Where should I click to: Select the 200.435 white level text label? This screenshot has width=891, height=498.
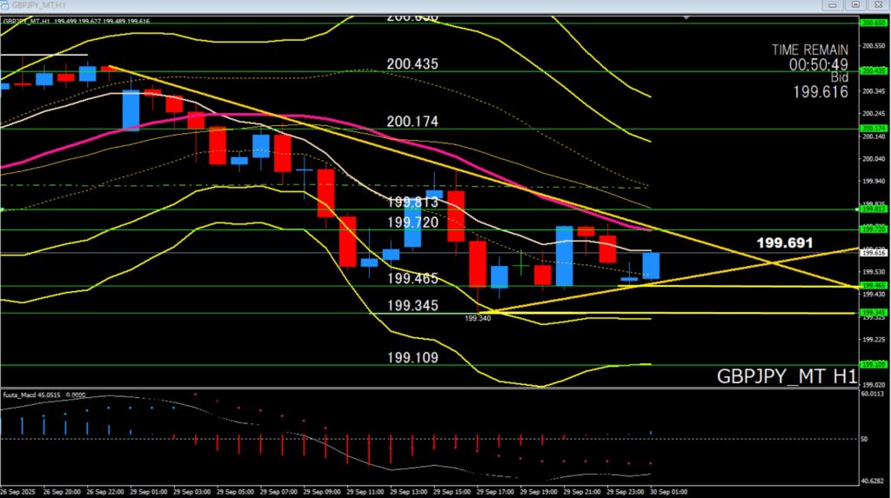click(412, 64)
